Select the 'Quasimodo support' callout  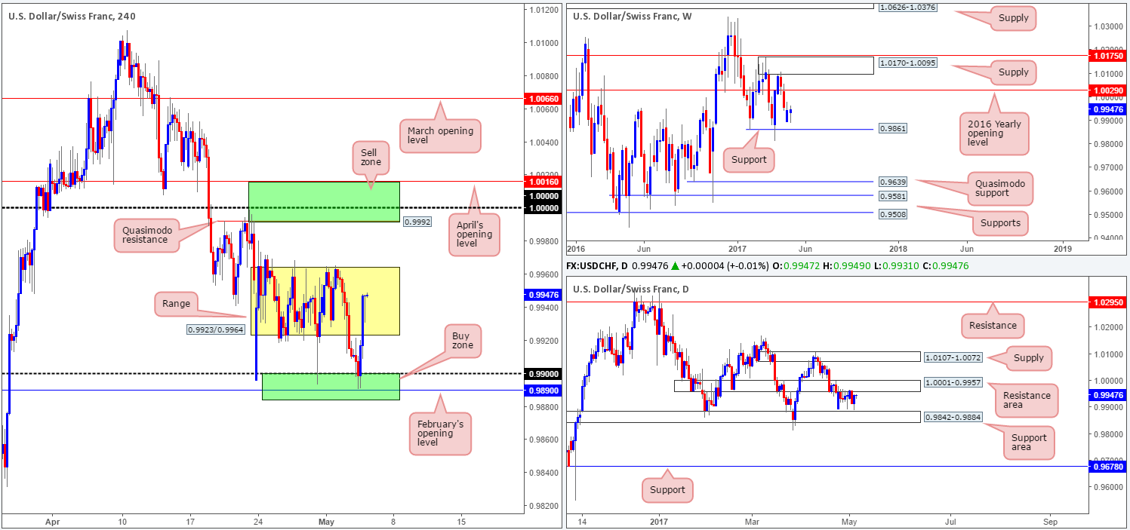(x=1001, y=187)
